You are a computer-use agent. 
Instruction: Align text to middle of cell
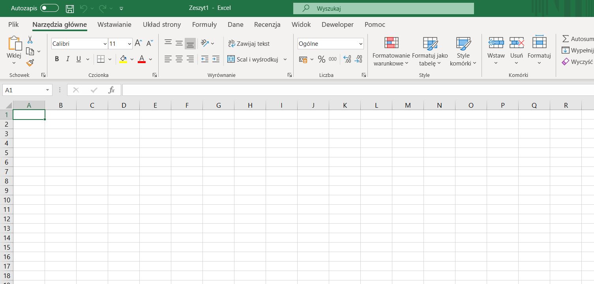point(179,43)
